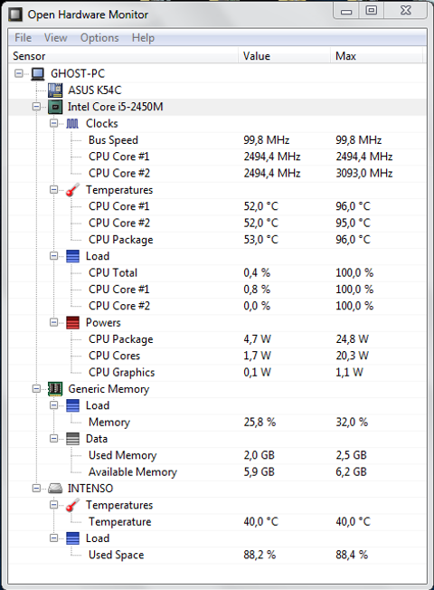The height and width of the screenshot is (590, 434).
Task: Click the blue CPU Load icon
Action: click(x=72, y=256)
